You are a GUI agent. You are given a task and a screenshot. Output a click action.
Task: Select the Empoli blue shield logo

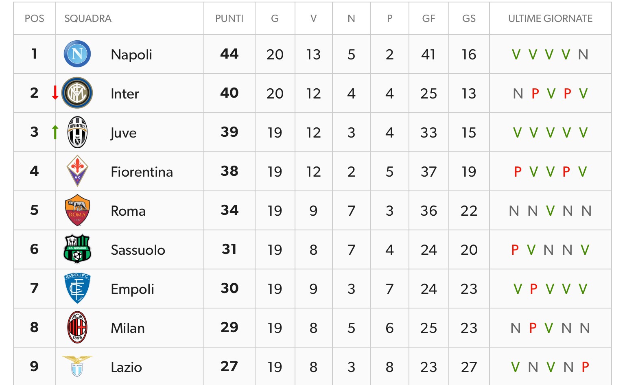click(77, 288)
